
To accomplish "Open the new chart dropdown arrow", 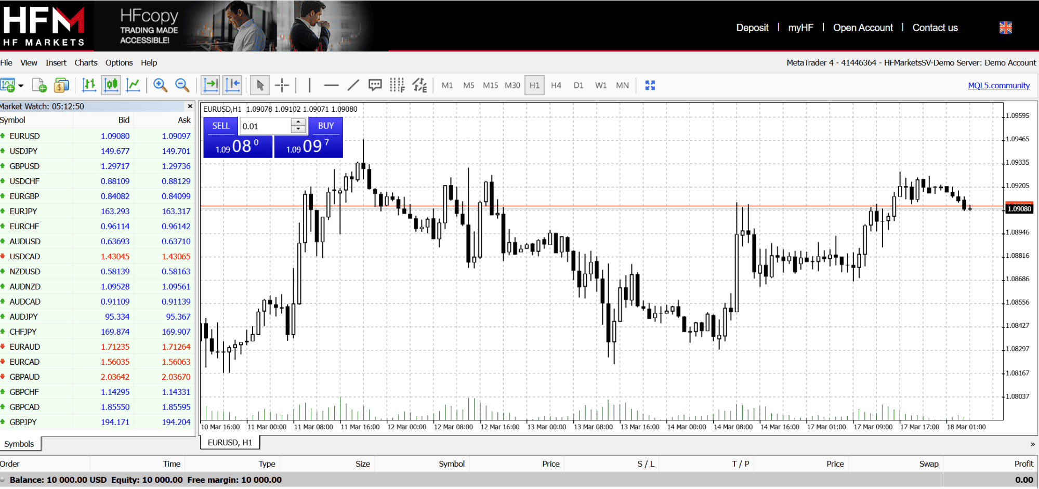I will click(x=21, y=86).
